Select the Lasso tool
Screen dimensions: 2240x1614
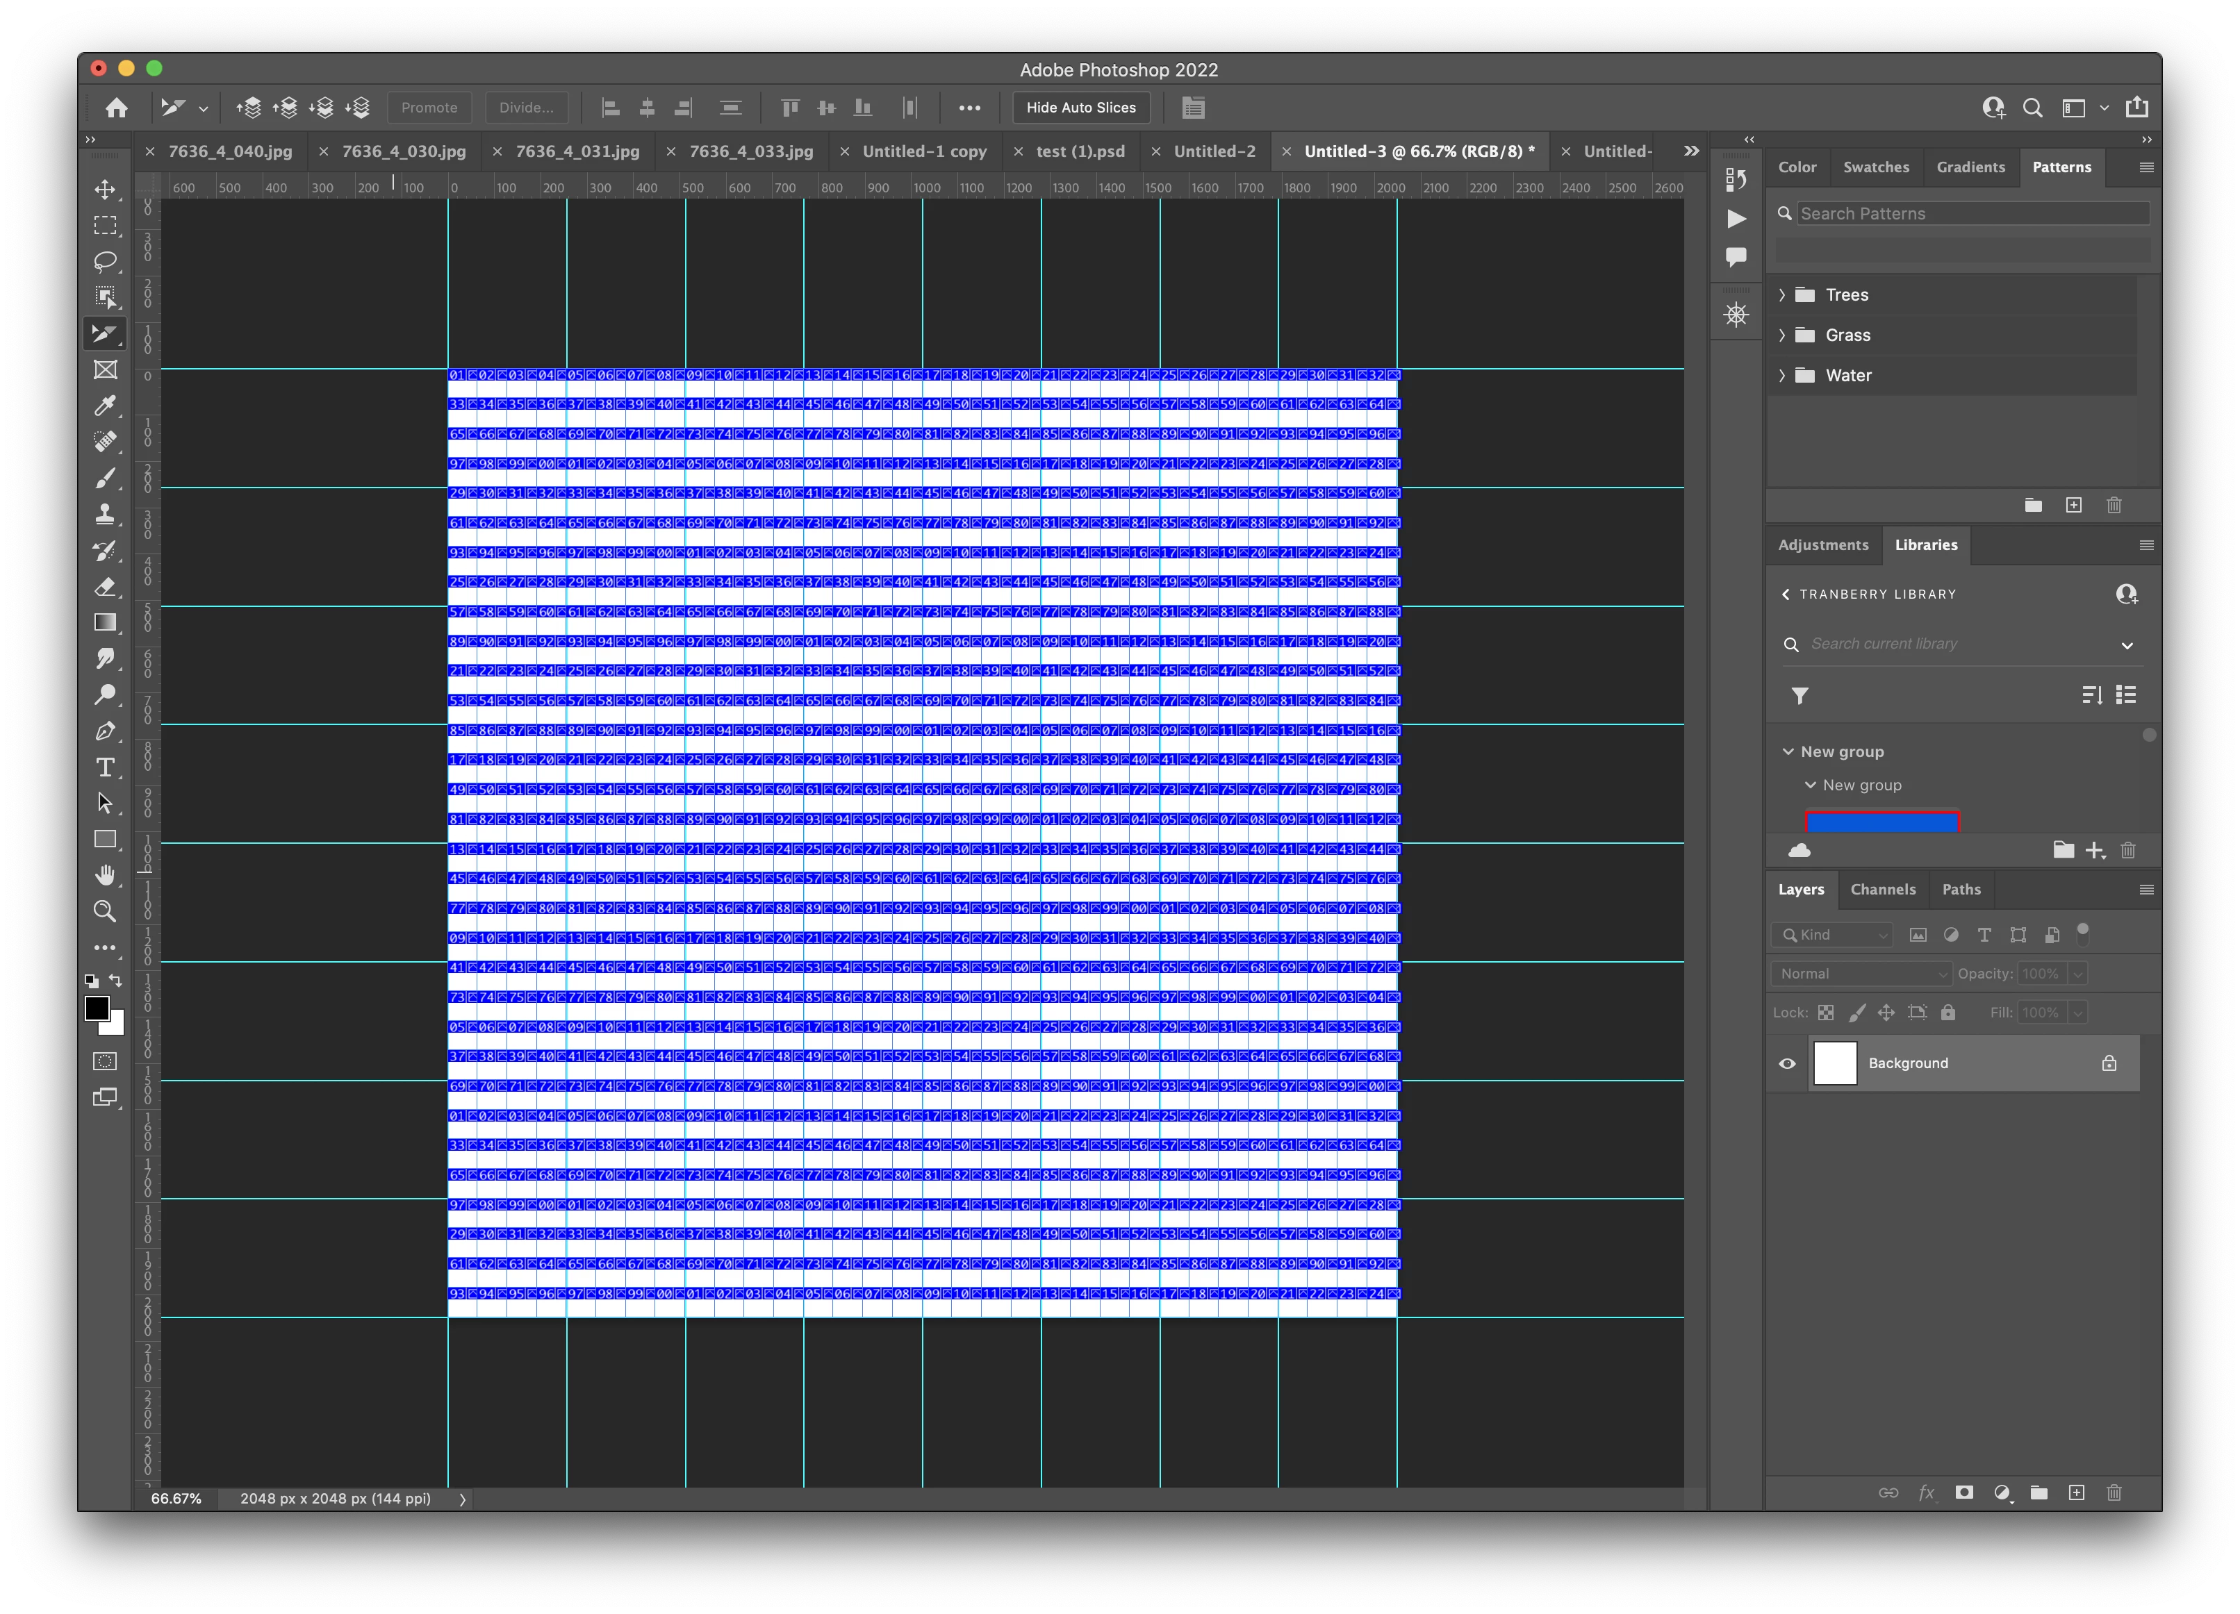[105, 260]
